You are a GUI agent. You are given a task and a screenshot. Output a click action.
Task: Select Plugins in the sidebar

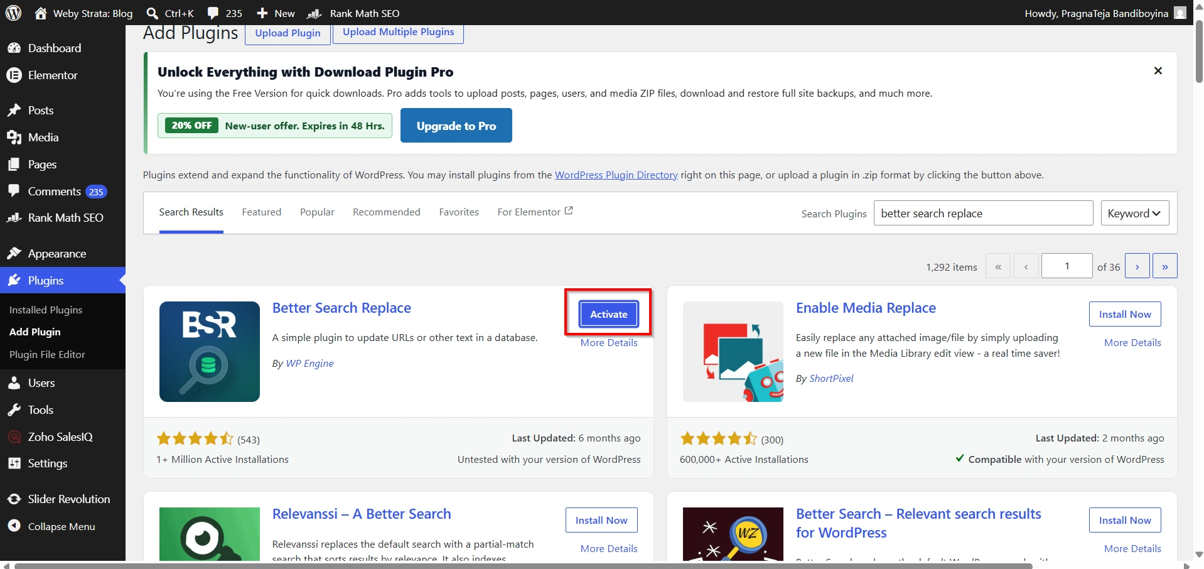point(63,281)
